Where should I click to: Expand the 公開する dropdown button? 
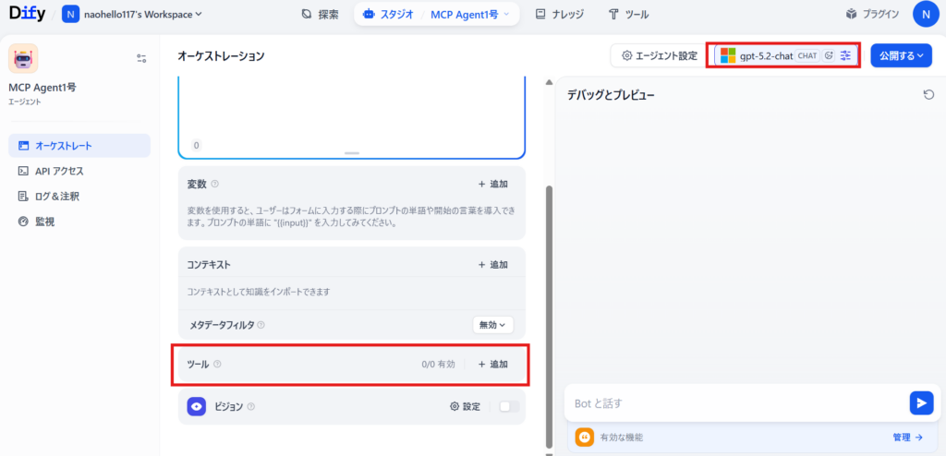901,55
